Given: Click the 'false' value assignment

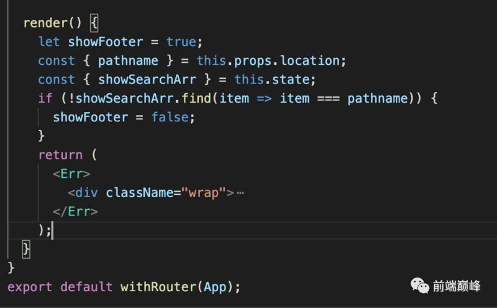Looking at the screenshot, I should pos(170,117).
